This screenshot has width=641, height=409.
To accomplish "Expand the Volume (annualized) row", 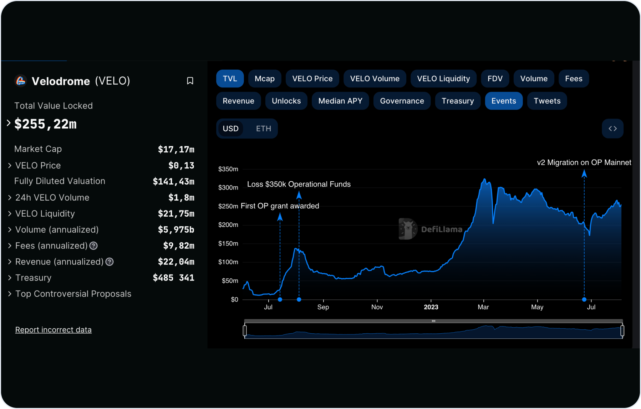I will tap(10, 229).
